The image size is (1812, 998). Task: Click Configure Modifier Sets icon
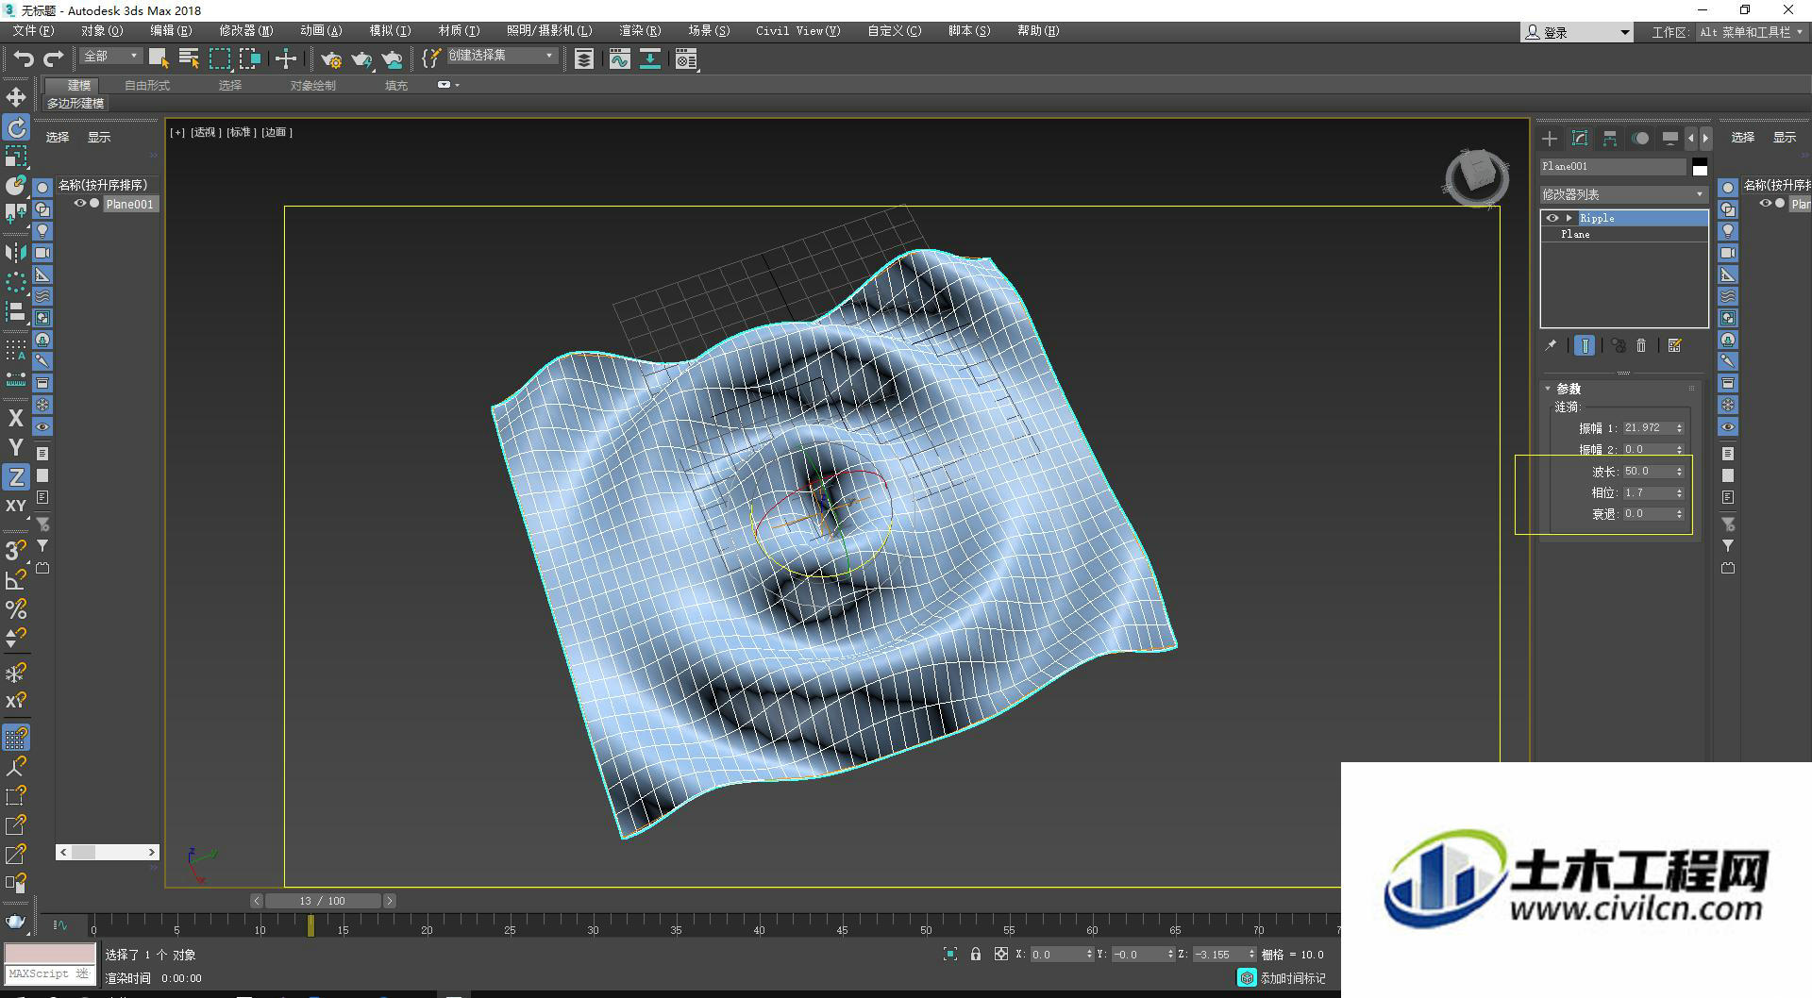pos(1675,346)
